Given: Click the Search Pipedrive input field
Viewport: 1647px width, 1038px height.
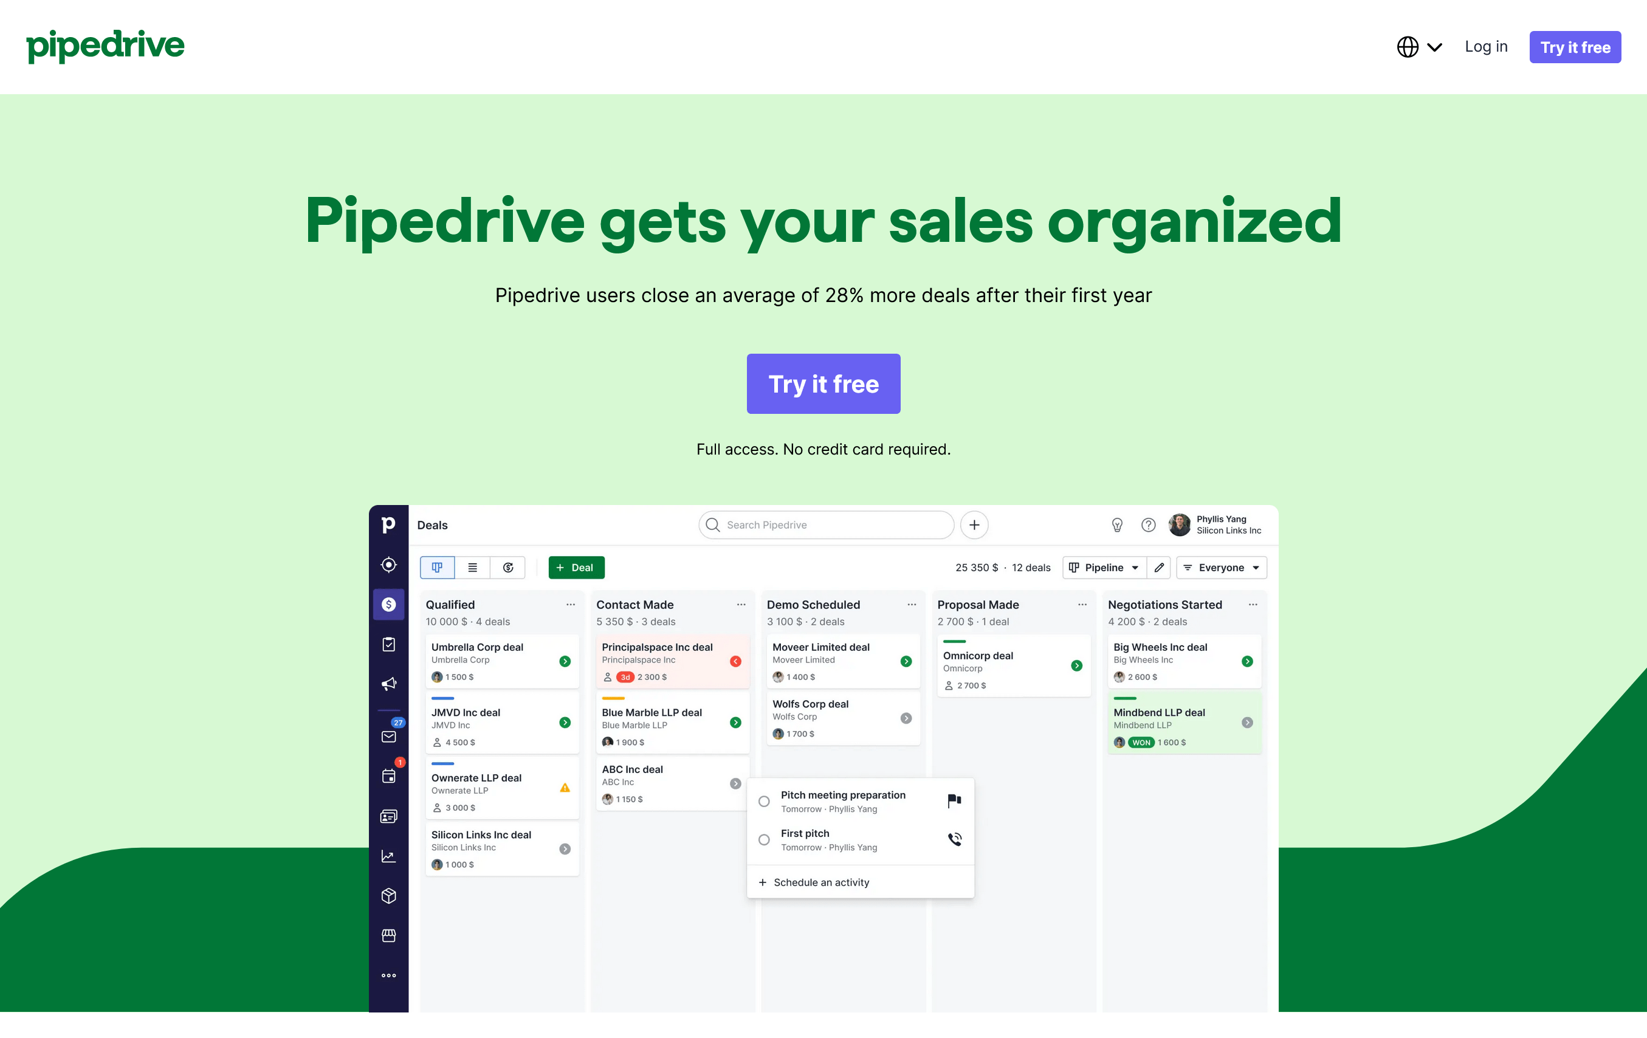Looking at the screenshot, I should click(825, 524).
